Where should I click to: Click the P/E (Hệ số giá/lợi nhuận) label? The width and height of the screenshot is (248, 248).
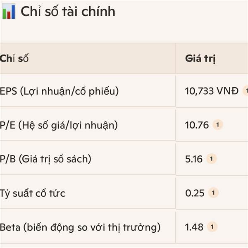click(59, 125)
